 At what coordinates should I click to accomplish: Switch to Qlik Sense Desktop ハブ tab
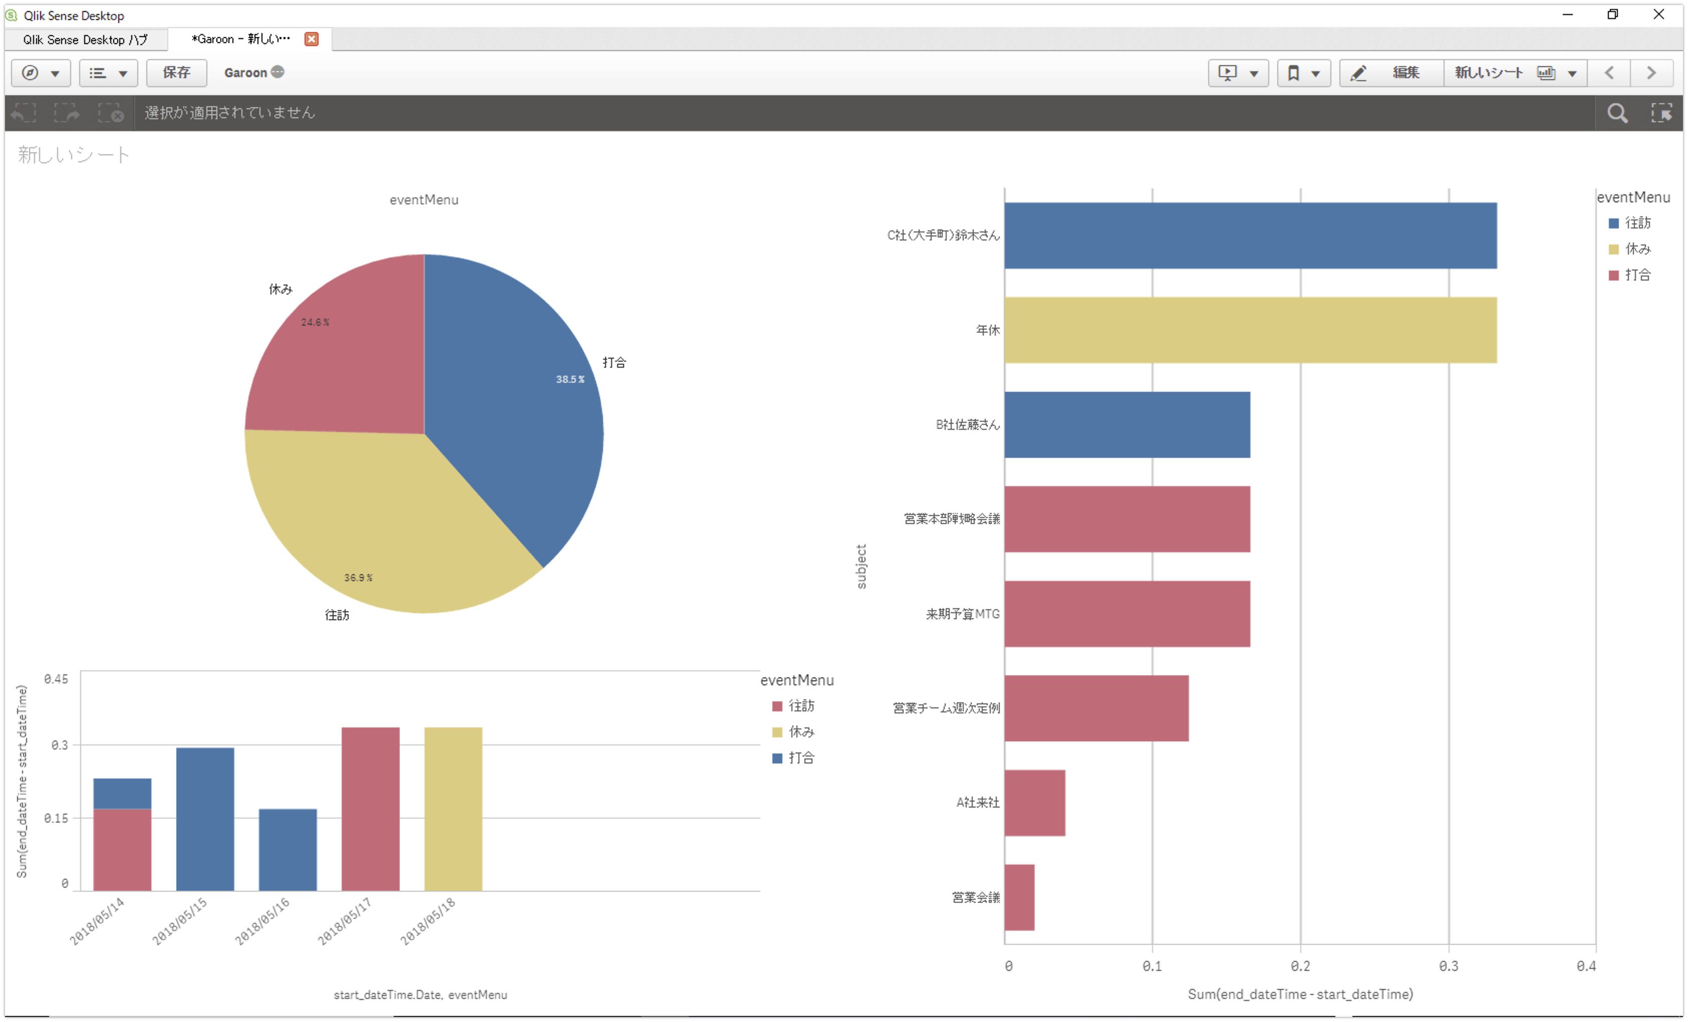86,40
